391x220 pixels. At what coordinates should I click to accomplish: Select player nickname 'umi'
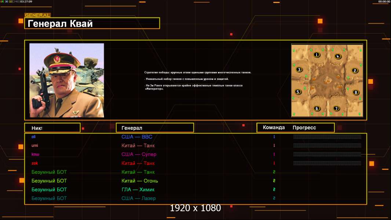pos(34,145)
